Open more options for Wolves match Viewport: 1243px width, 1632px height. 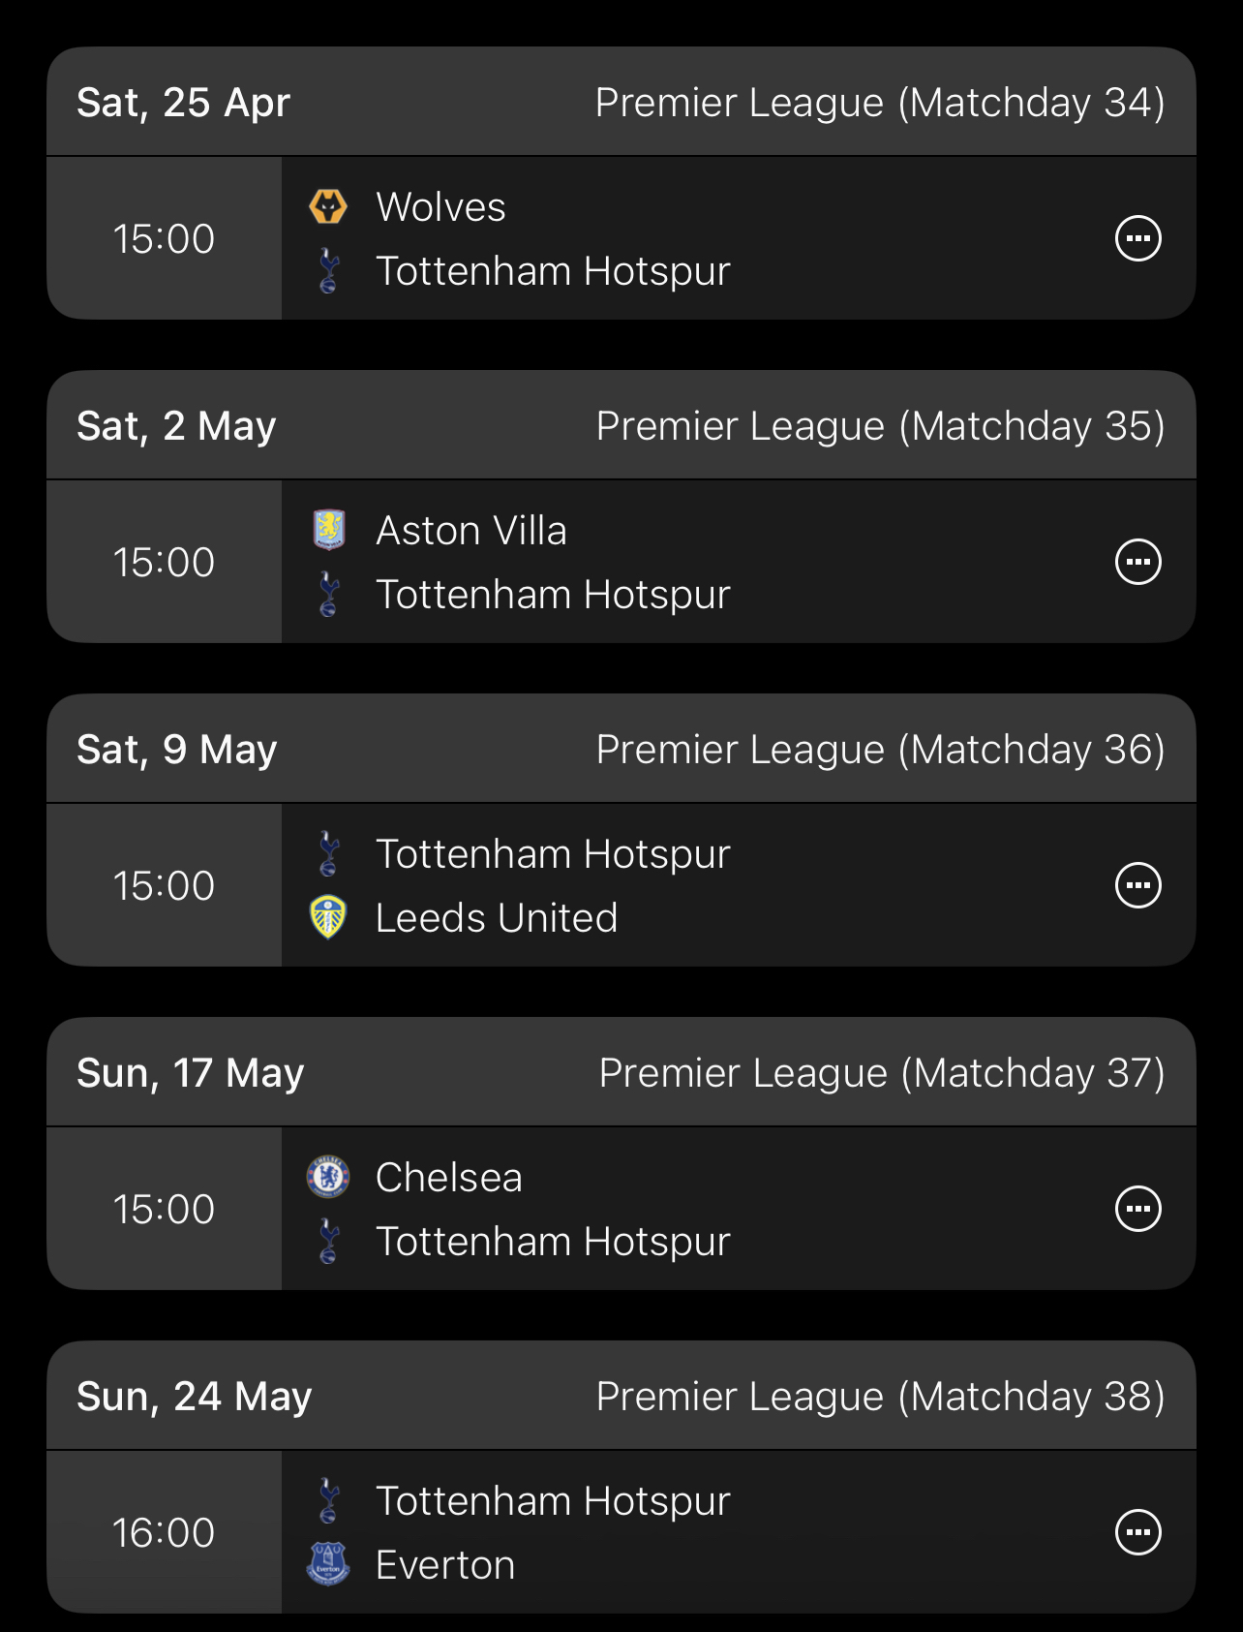1137,238
